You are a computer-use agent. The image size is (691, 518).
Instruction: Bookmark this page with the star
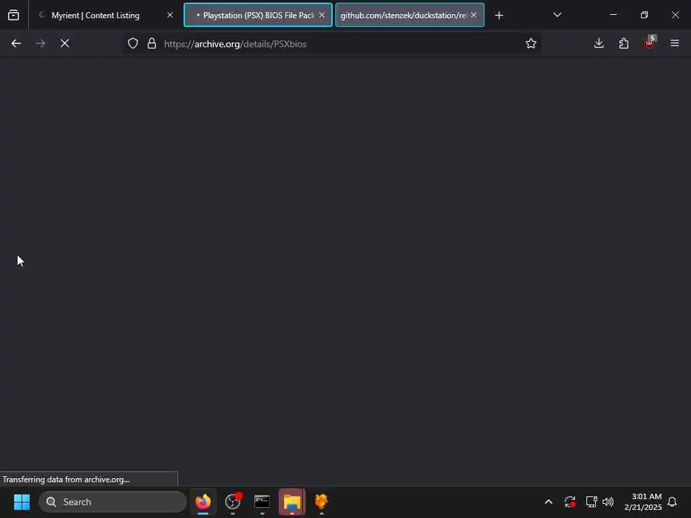point(531,43)
